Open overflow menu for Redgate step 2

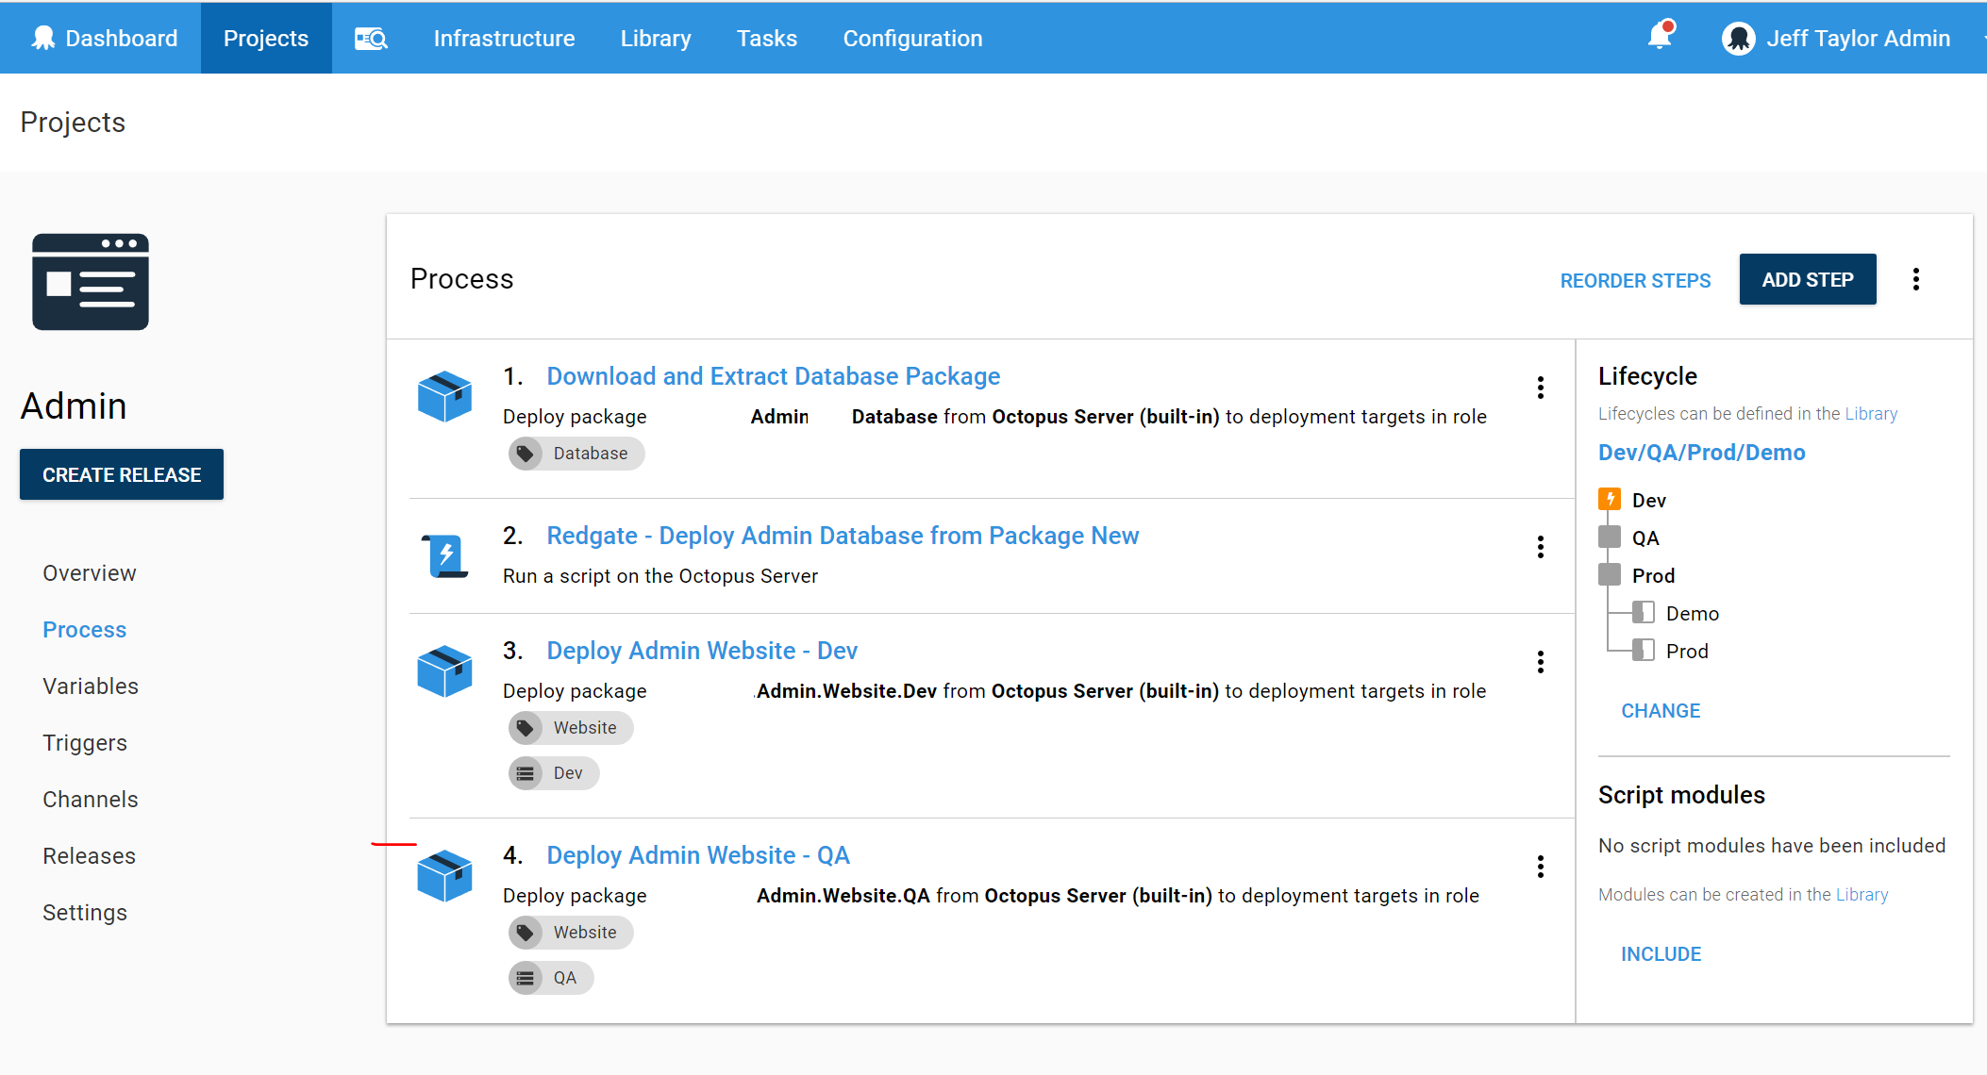coord(1540,547)
